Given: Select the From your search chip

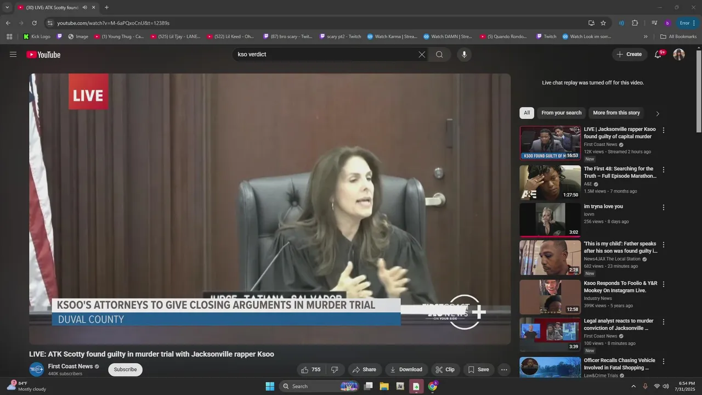Looking at the screenshot, I should coord(561,112).
